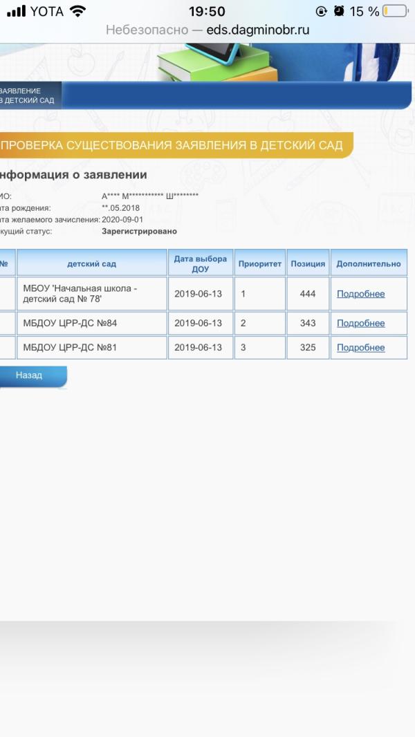Click desired enrollment date 2020-09-01
The image size is (415, 737).
click(x=122, y=219)
